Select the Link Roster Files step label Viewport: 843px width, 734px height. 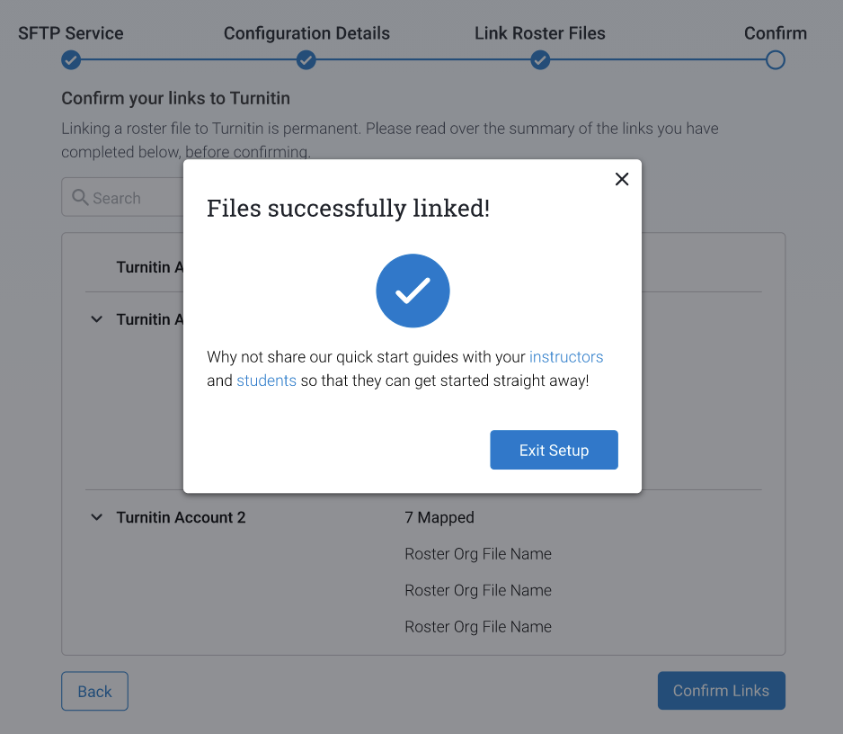(540, 33)
